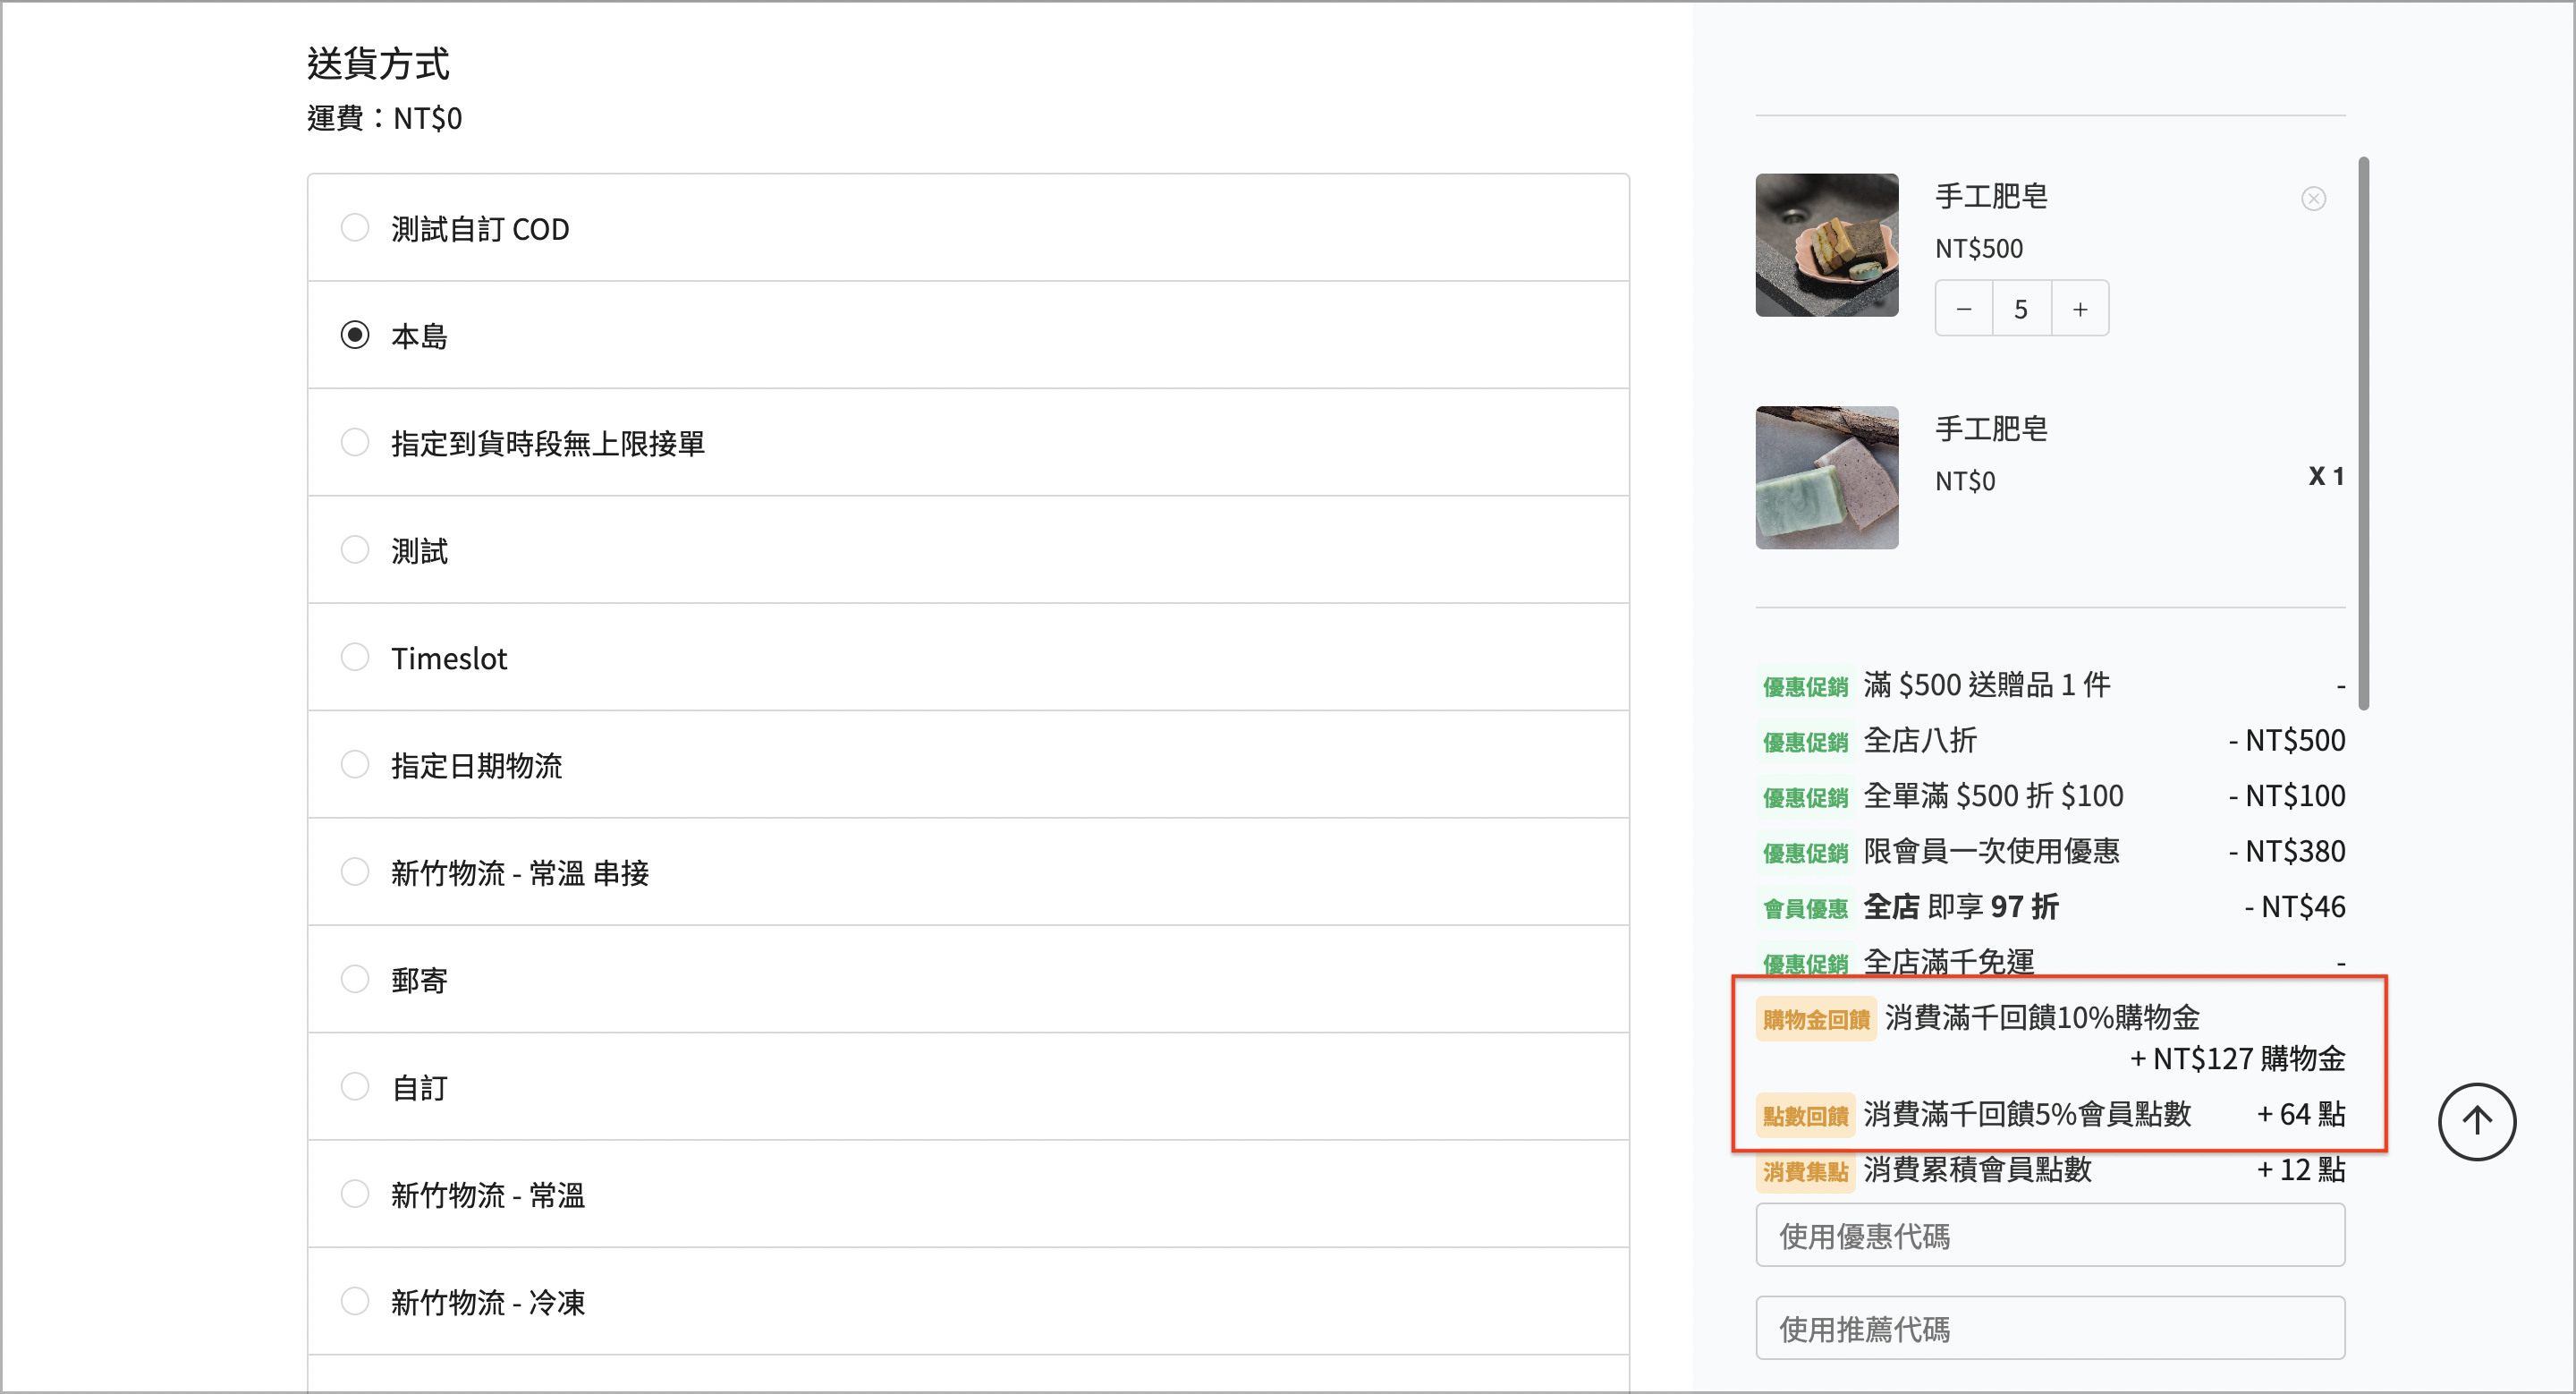Decrease soap quantity with minus button
This screenshot has width=2576, height=1394.
pyautogui.click(x=1964, y=309)
